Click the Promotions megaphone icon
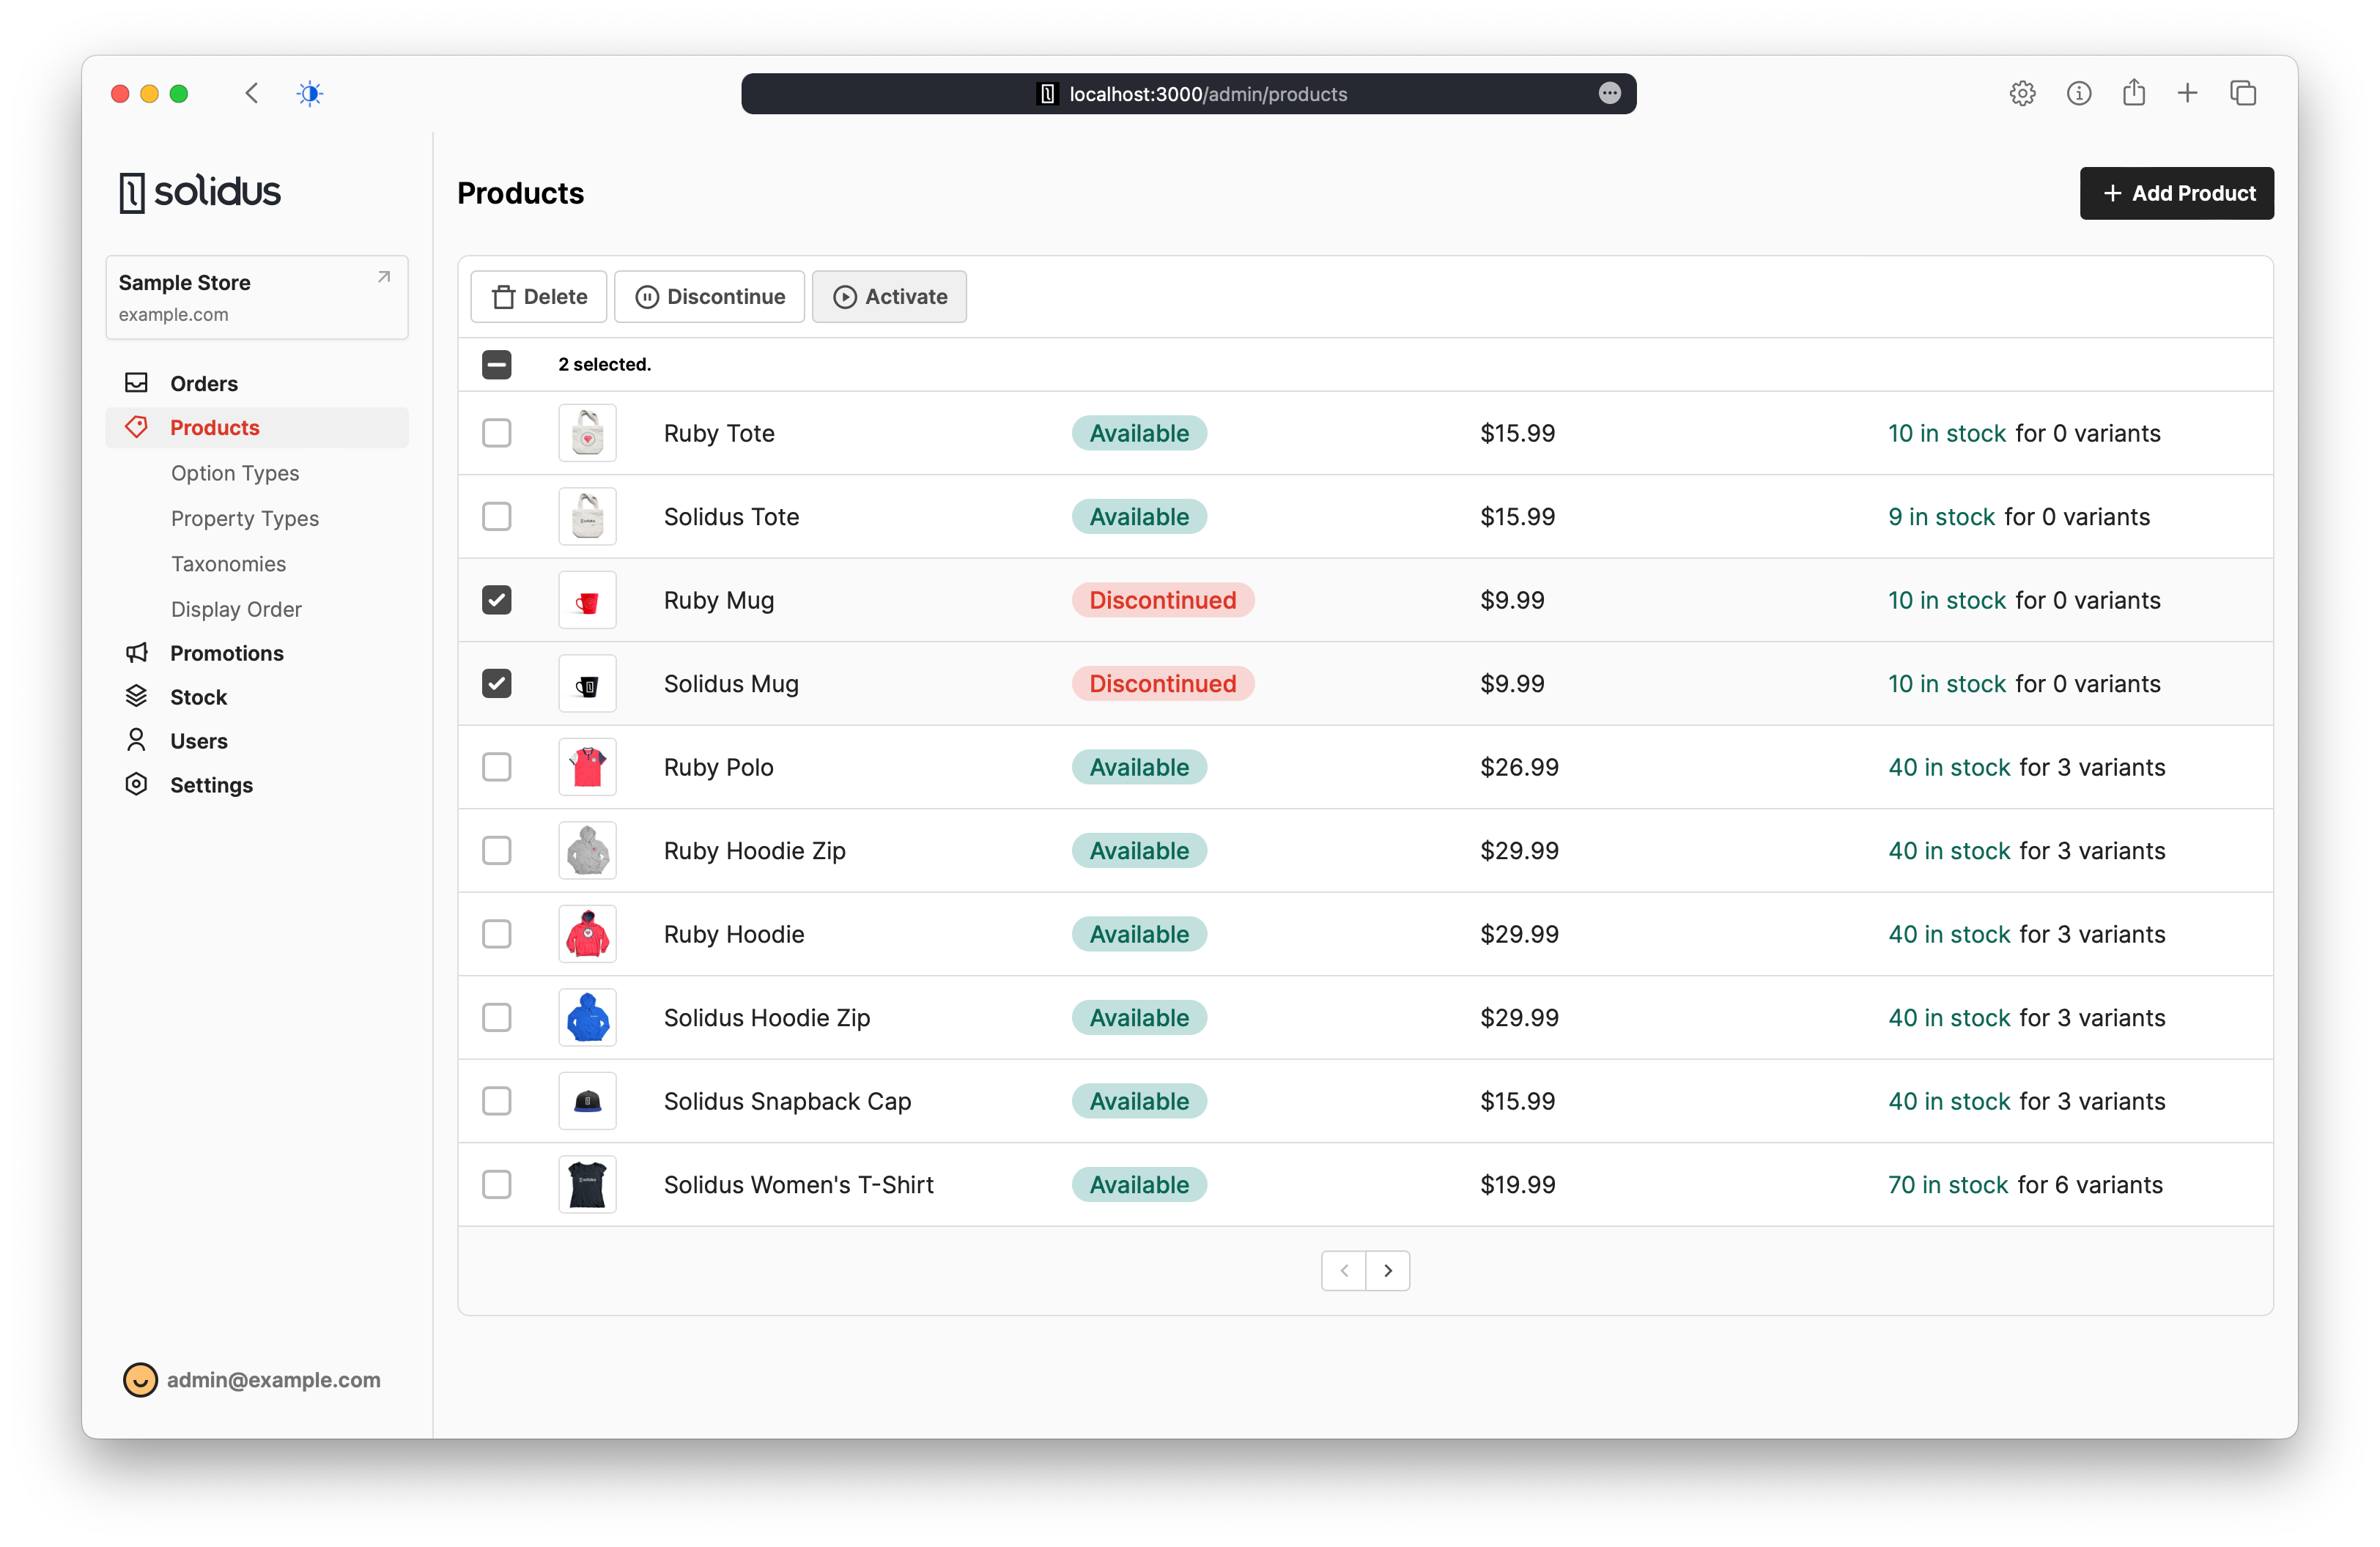The width and height of the screenshot is (2380, 1547). click(x=136, y=653)
